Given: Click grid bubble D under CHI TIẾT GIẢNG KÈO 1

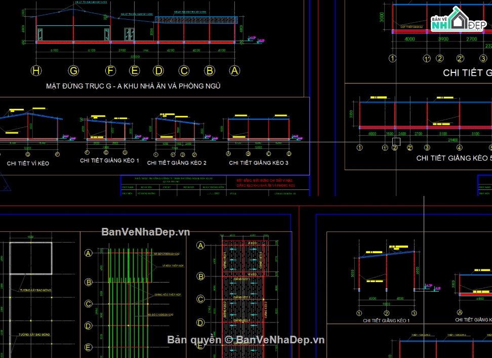Looking at the screenshot, I should 125,152.
